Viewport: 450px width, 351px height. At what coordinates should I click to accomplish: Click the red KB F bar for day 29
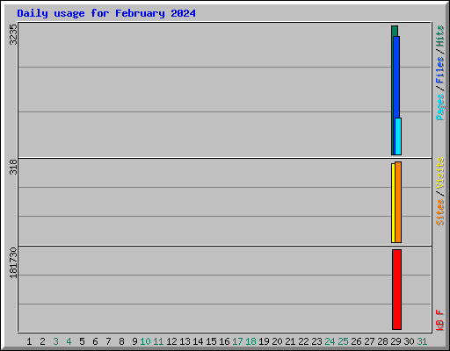tap(396, 290)
